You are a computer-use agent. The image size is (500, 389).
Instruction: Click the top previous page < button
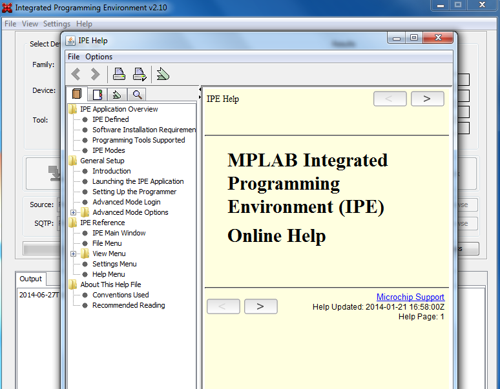(x=390, y=99)
